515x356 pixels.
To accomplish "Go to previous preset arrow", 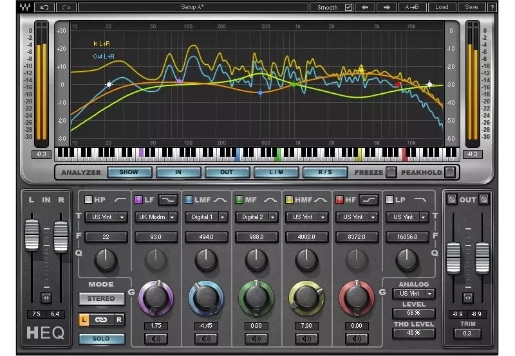I will [x=365, y=7].
